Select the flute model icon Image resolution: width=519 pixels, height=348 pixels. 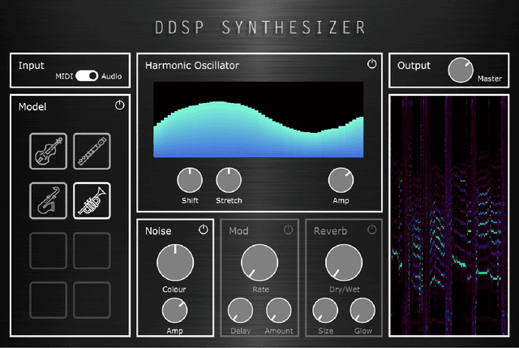pyautogui.click(x=92, y=151)
